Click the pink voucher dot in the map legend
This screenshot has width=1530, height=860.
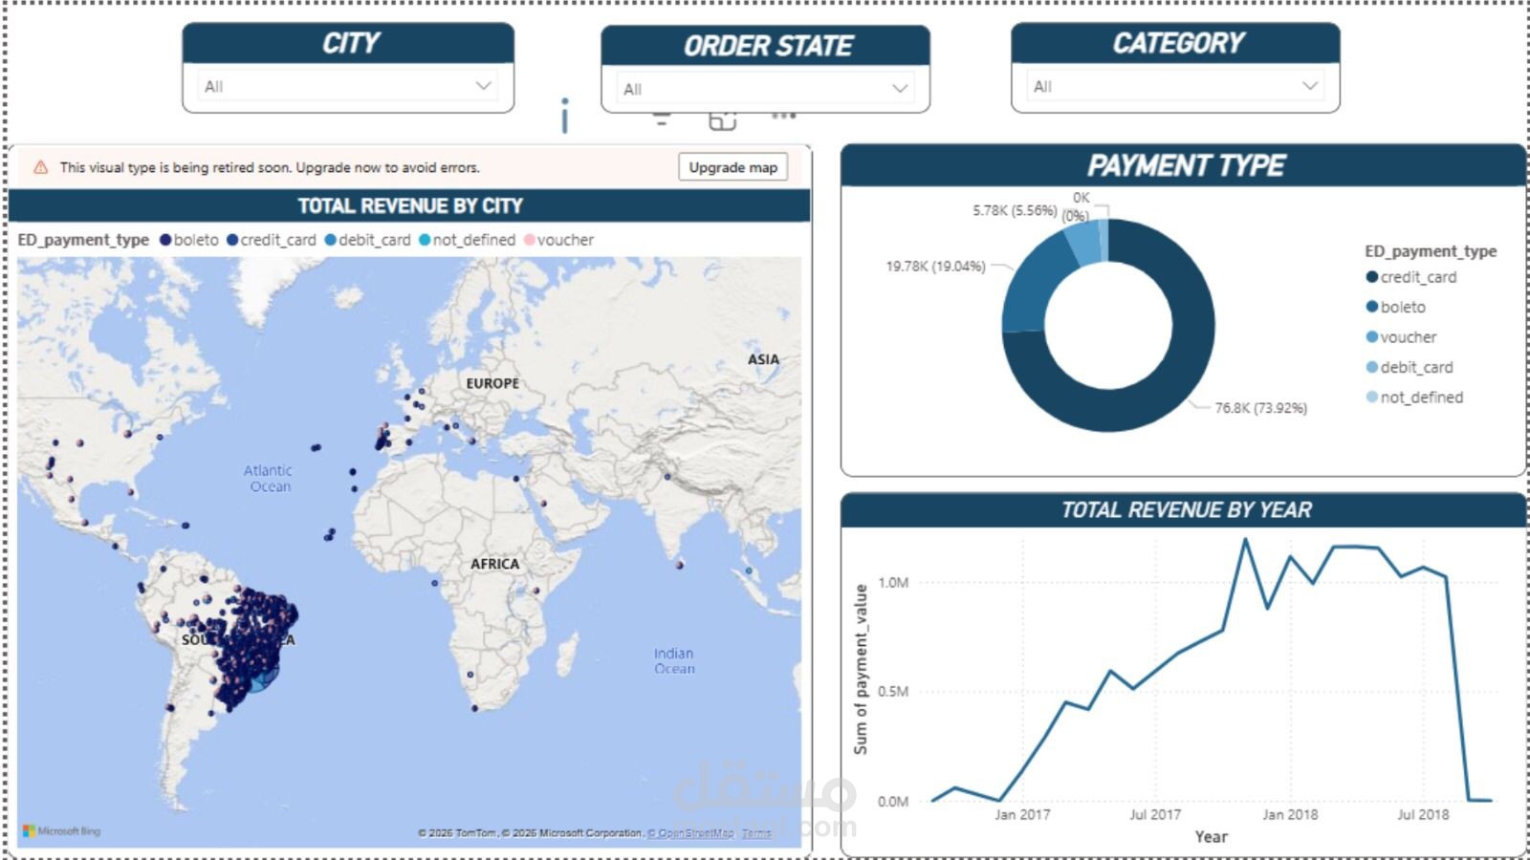tap(530, 239)
